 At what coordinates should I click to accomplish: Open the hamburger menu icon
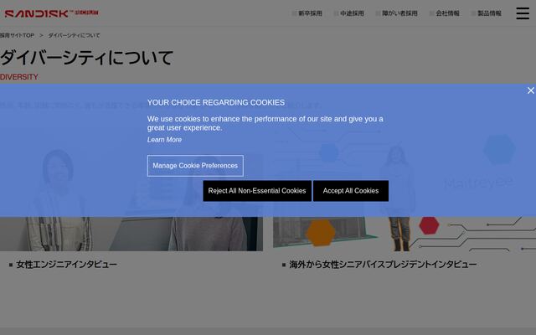pos(523,13)
